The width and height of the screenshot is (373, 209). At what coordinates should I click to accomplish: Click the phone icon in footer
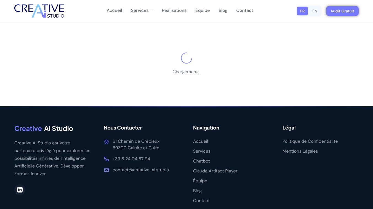(106, 159)
